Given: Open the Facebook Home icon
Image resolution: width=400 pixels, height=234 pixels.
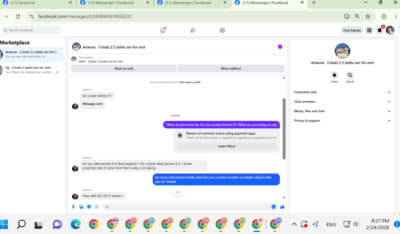Looking at the screenshot, I should tap(163, 30).
